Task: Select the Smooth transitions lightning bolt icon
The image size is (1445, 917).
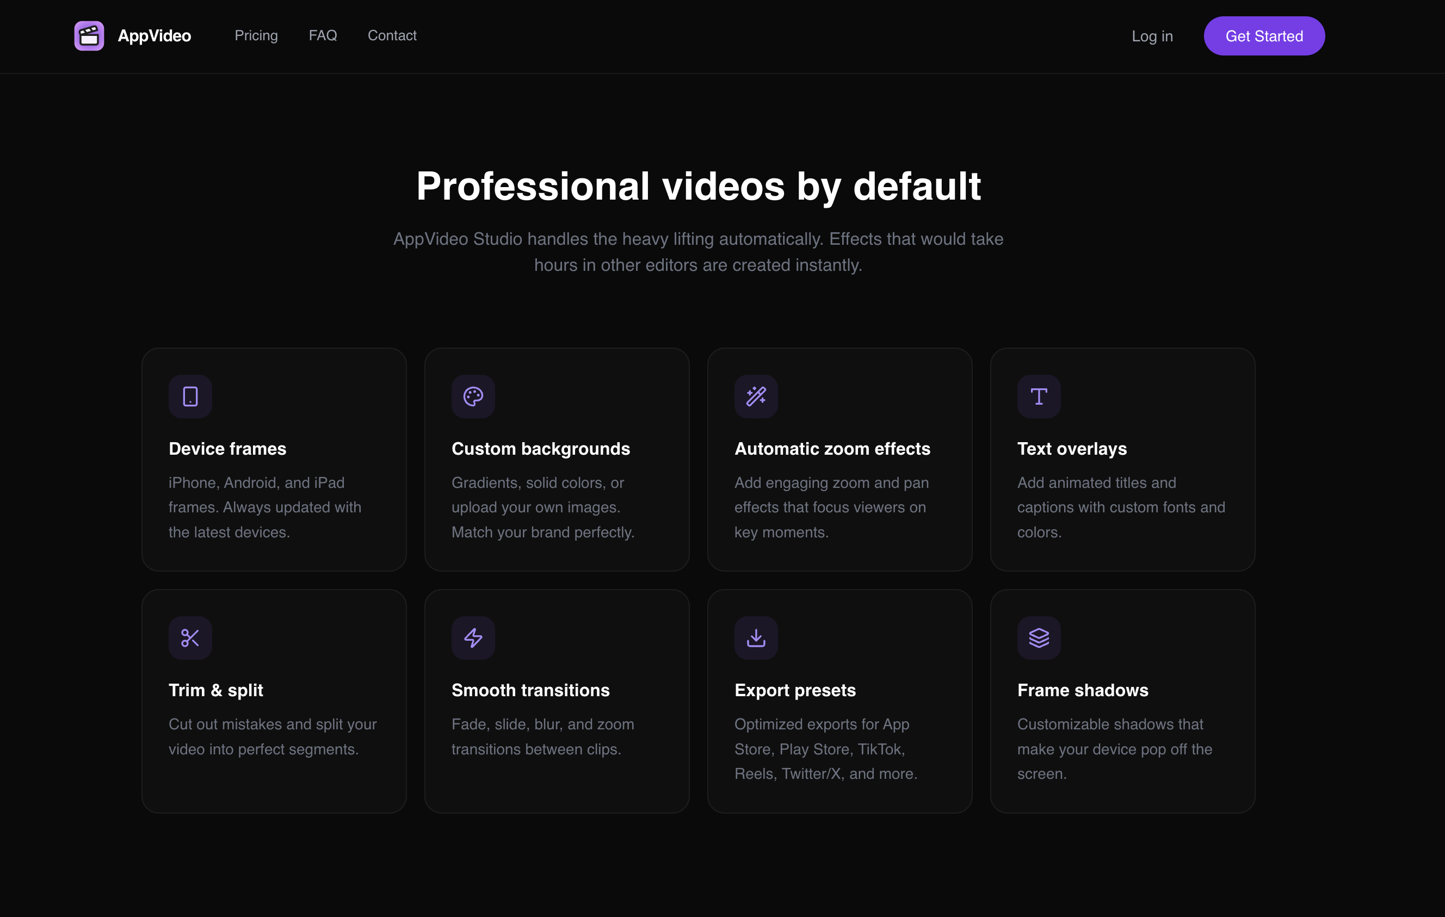Action: tap(473, 637)
